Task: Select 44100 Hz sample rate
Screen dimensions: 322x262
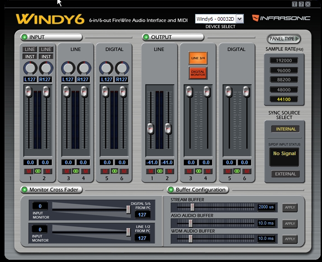Action: (284, 99)
